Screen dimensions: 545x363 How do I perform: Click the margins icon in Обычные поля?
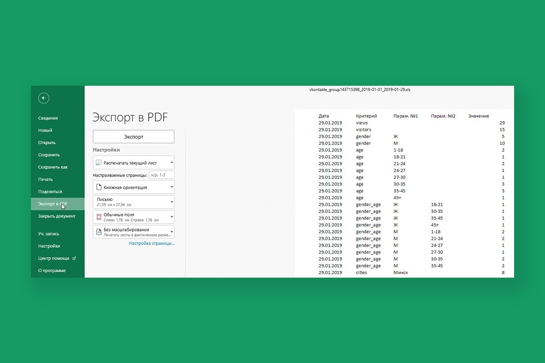coord(99,217)
